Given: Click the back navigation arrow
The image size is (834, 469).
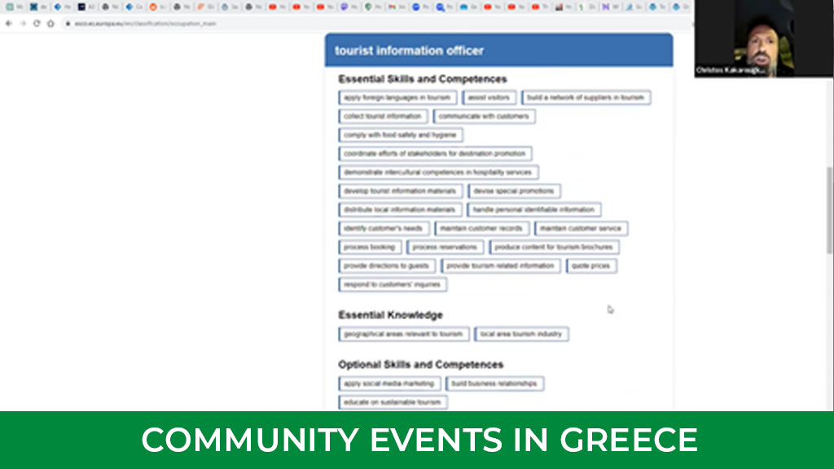Looking at the screenshot, I should (10, 24).
